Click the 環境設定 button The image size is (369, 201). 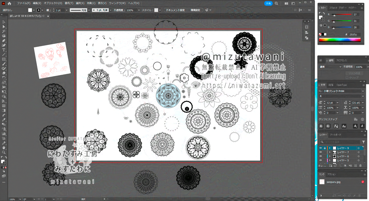tap(195, 10)
